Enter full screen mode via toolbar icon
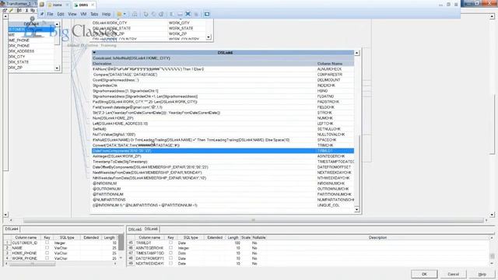The width and height of the screenshot is (498, 280). [x=207, y=14]
